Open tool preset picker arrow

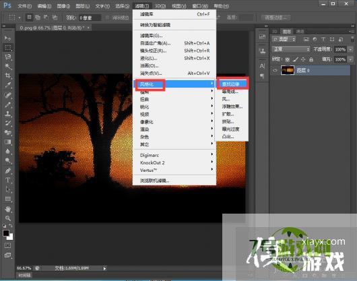pyautogui.click(x=20, y=18)
